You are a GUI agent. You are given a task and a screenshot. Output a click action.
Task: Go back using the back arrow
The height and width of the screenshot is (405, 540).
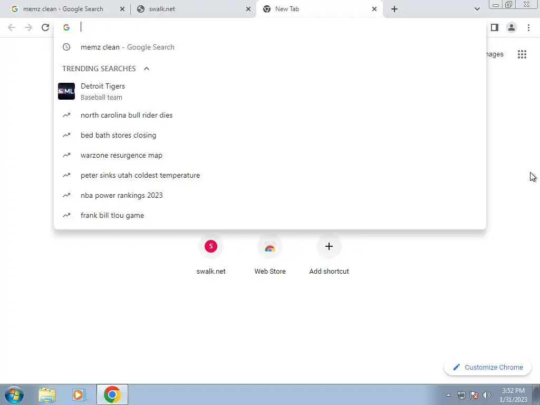12,27
